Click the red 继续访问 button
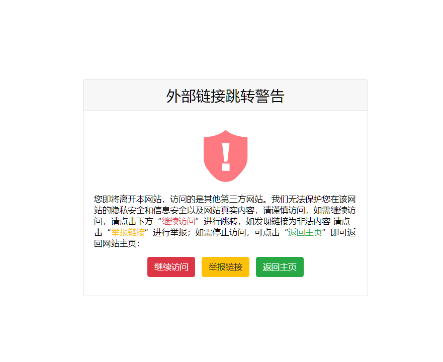443x362 pixels. point(171,267)
